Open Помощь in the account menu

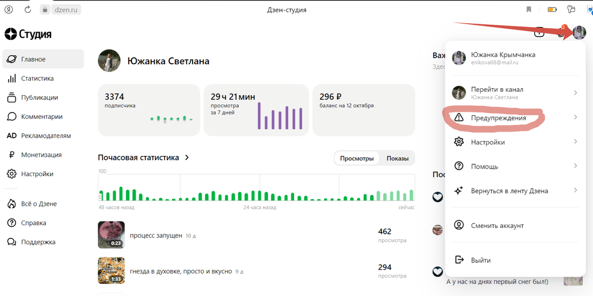pyautogui.click(x=515, y=166)
